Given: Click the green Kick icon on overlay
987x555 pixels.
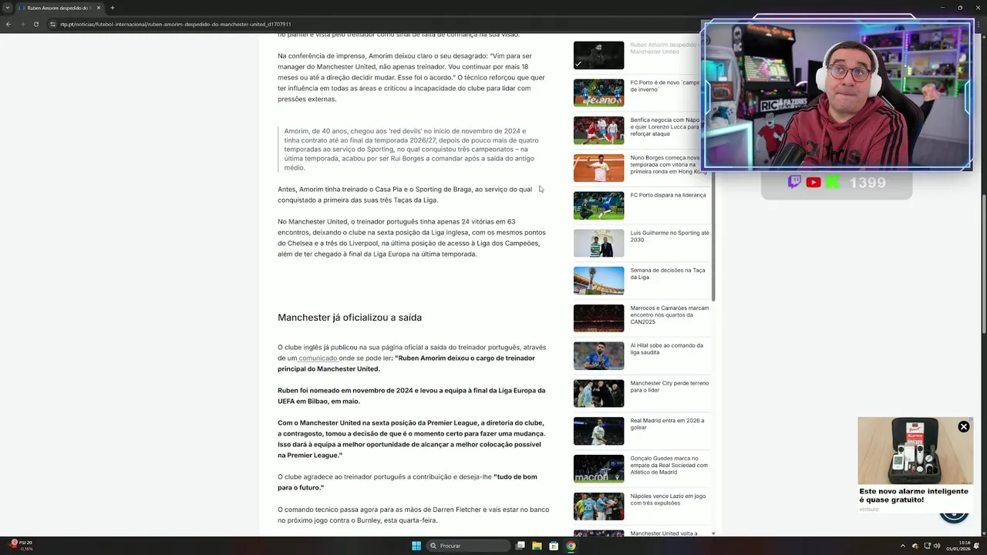Looking at the screenshot, I should (x=832, y=182).
